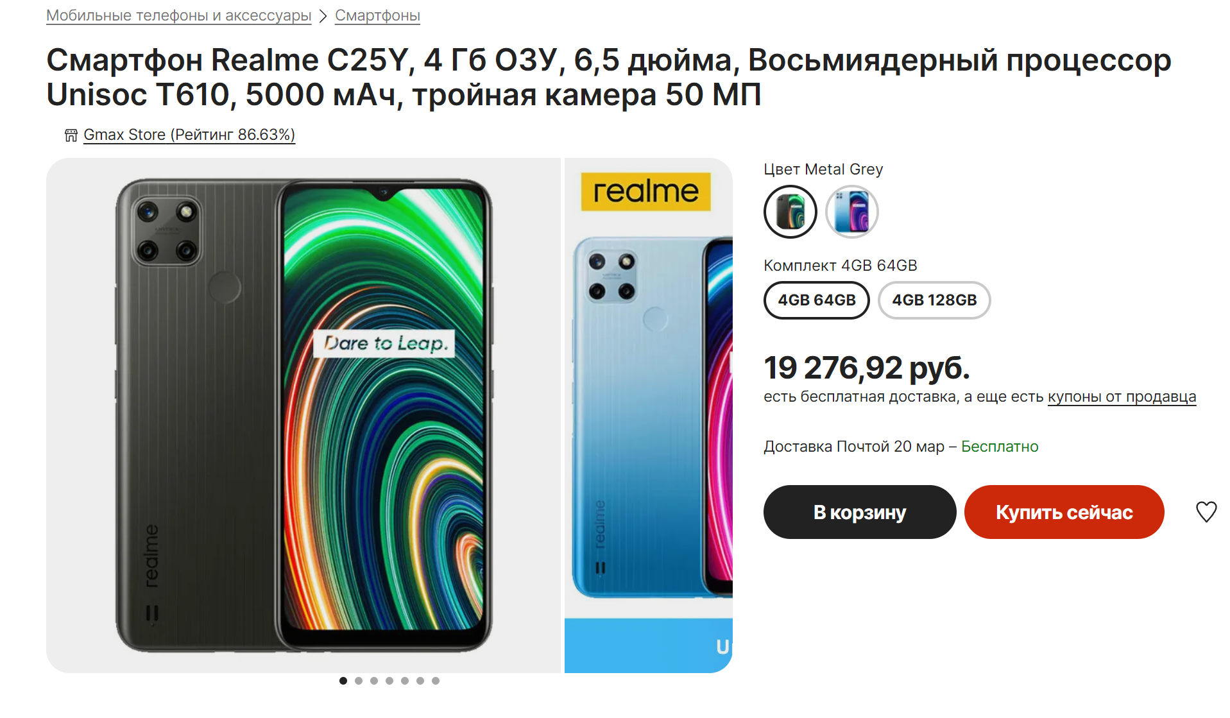Open the Gmax Store seller page link
This screenshot has height=718, width=1230.
point(189,135)
